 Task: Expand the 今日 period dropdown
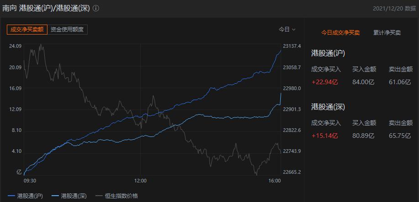coord(287,29)
